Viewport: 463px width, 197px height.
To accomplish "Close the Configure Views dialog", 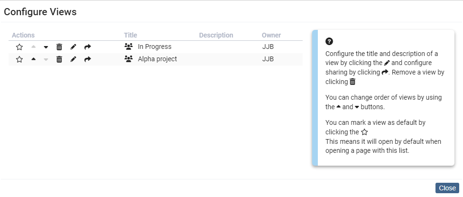I will [x=447, y=188].
